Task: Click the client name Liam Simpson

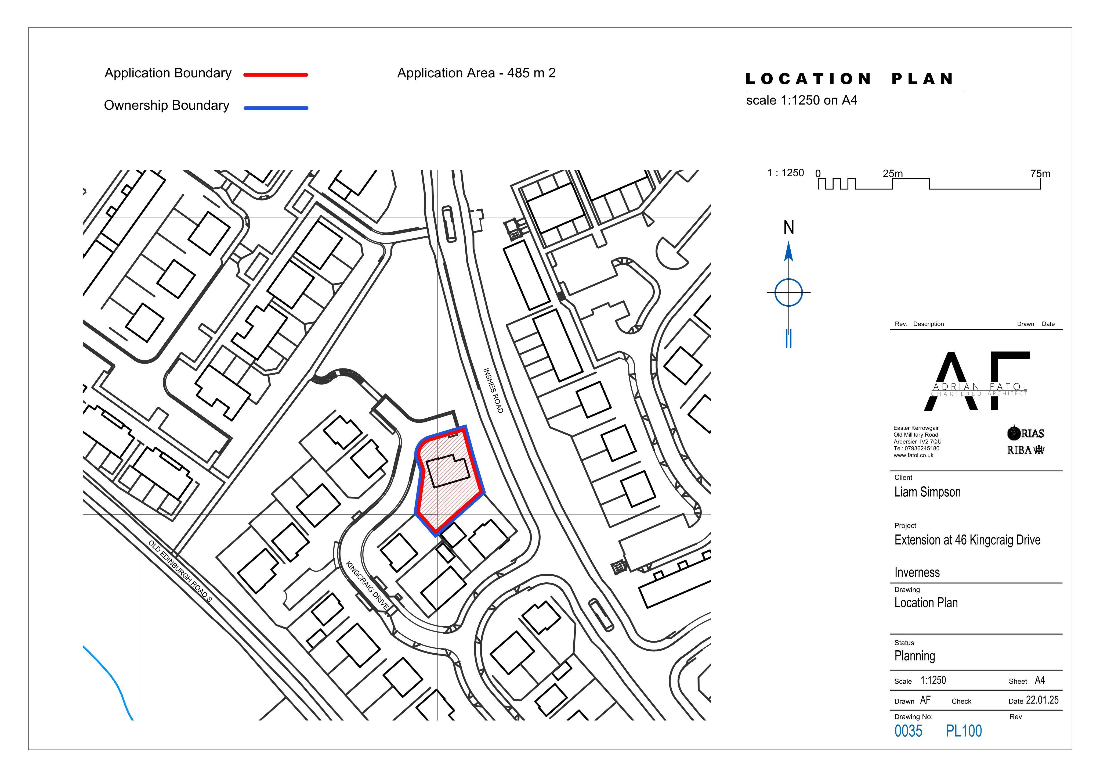Action: (x=928, y=492)
